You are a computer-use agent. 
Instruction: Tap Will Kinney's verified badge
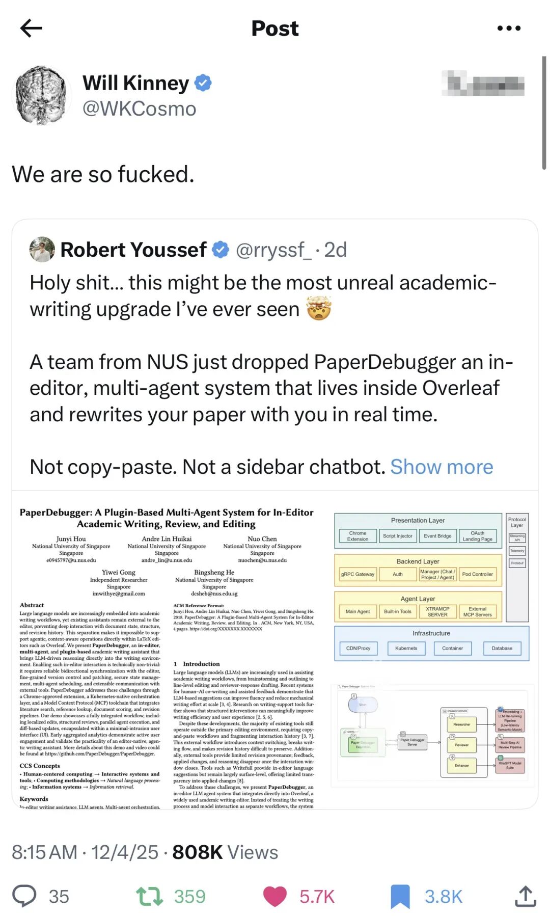coord(203,83)
